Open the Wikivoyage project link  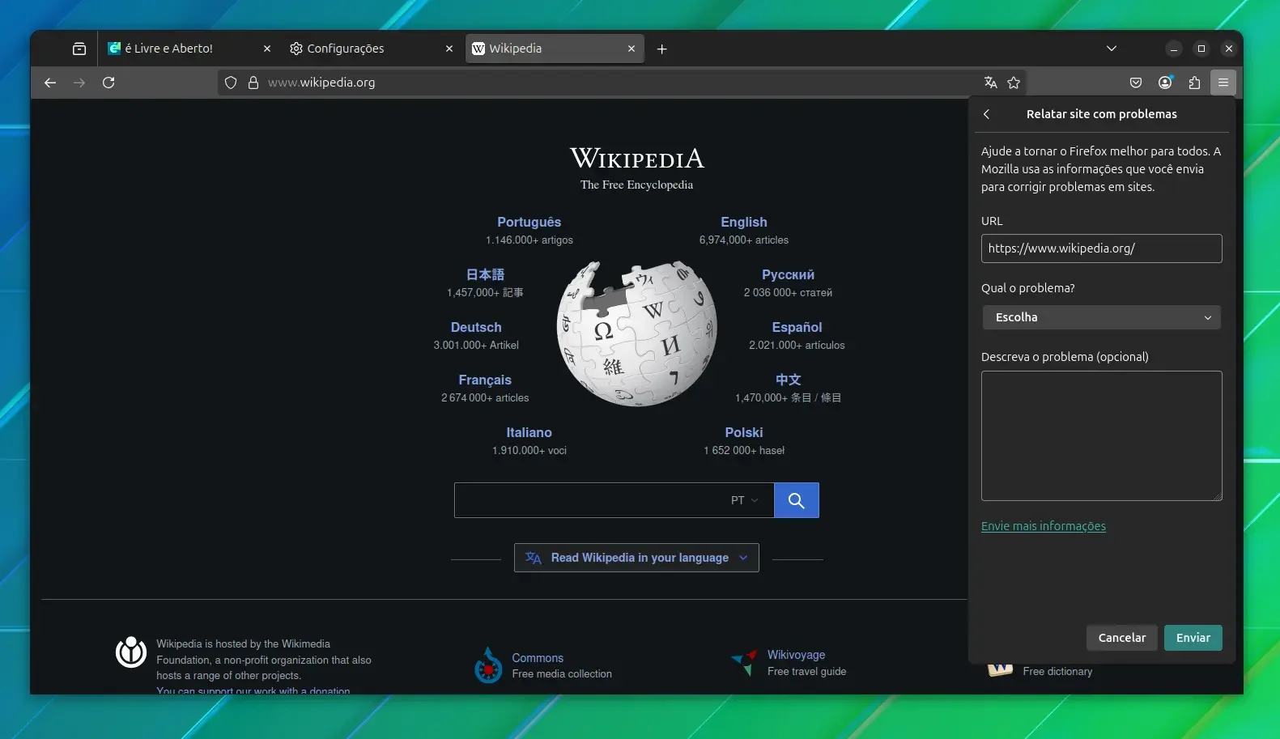(797, 655)
